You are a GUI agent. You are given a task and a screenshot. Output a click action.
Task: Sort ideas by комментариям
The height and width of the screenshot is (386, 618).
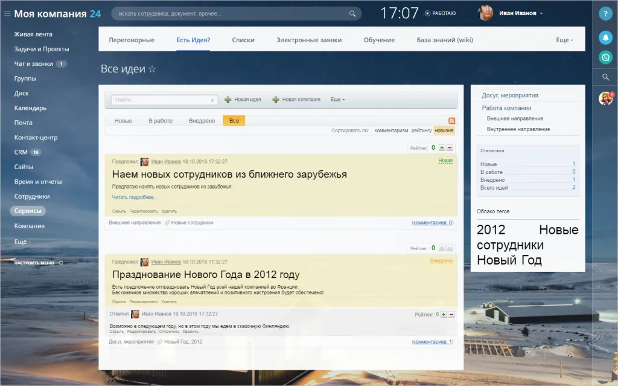tap(391, 130)
